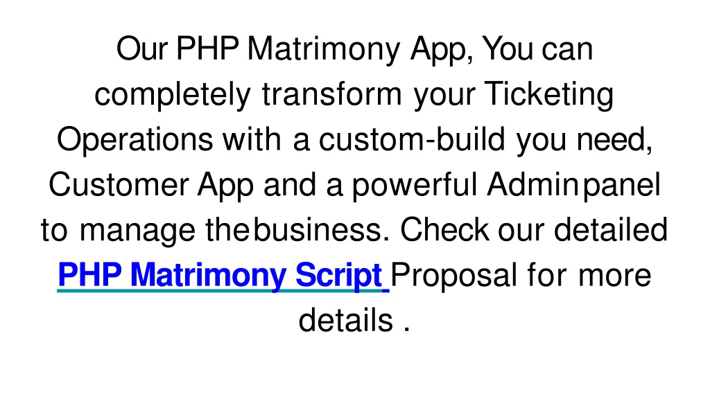
Task: Place cursor on the word "business."
Action: point(321,230)
